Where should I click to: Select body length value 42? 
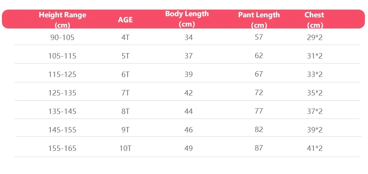pyautogui.click(x=189, y=93)
